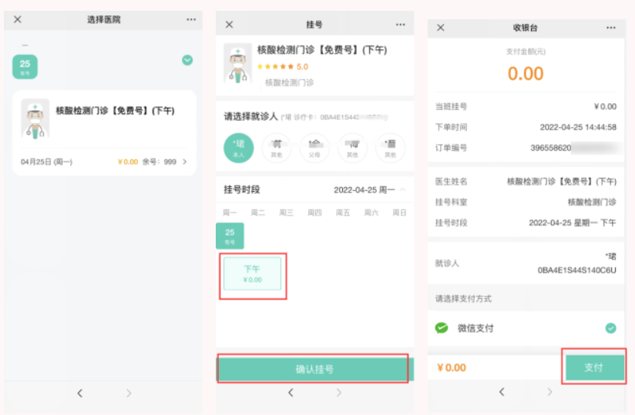This screenshot has width=635, height=415.
Task: Click doctor avatar in 选择医院 card
Action: pos(35,119)
